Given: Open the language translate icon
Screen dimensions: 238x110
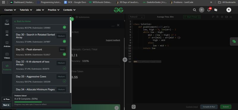Looking at the screenshot, I should coord(216,10).
